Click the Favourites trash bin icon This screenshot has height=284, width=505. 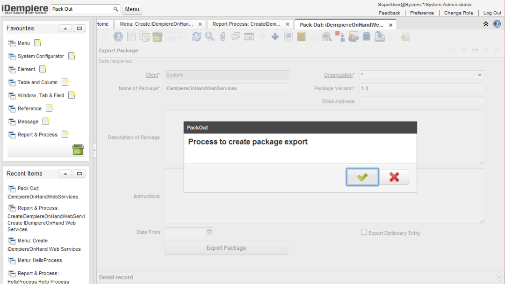click(x=78, y=150)
